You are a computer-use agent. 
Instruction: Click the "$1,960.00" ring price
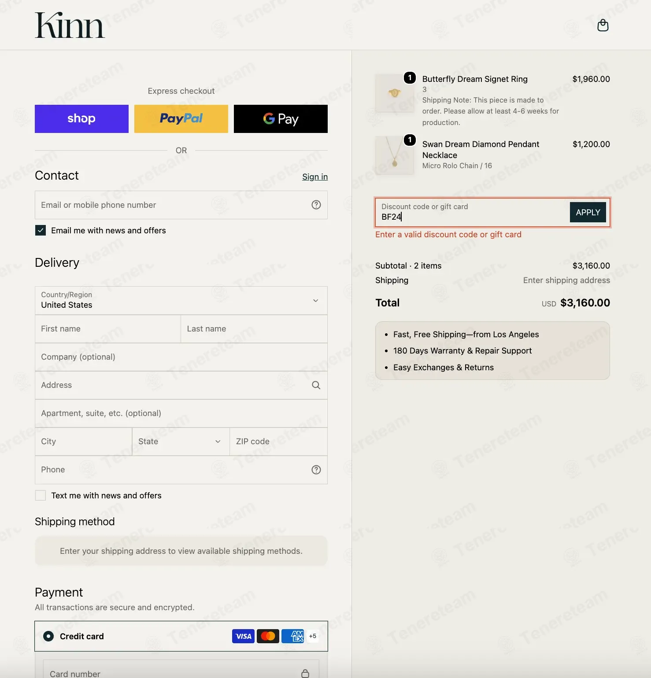click(x=591, y=79)
